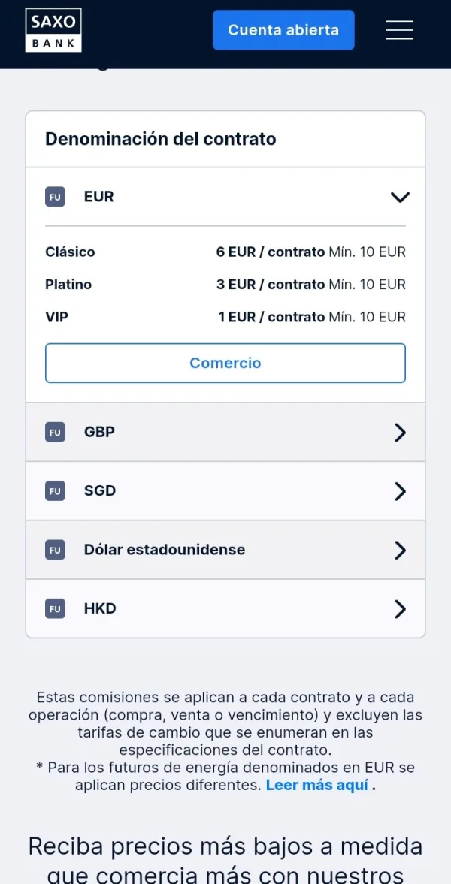Click the FU badge beside HKD
451x884 pixels.
tap(55, 608)
